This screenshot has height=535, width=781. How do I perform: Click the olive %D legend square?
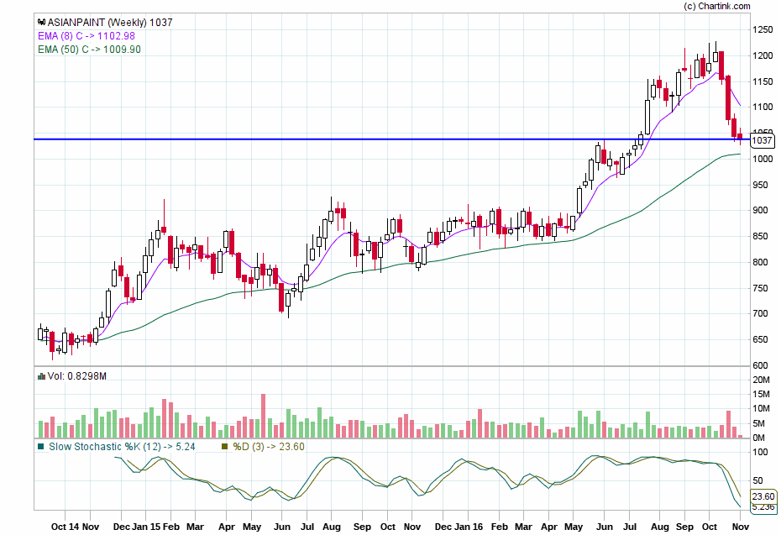pos(224,447)
